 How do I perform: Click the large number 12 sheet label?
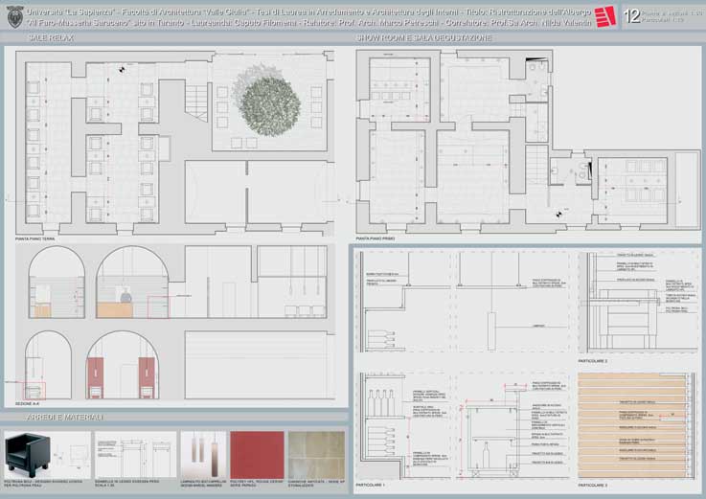[x=630, y=15]
